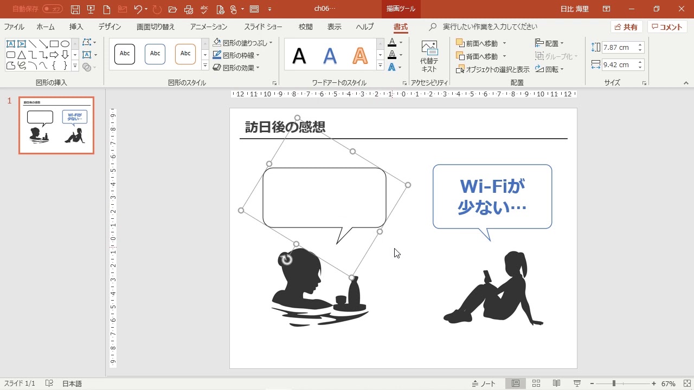Click the touch/mouse mode icon
Viewport: 694px width, 390px height.
pos(234,9)
